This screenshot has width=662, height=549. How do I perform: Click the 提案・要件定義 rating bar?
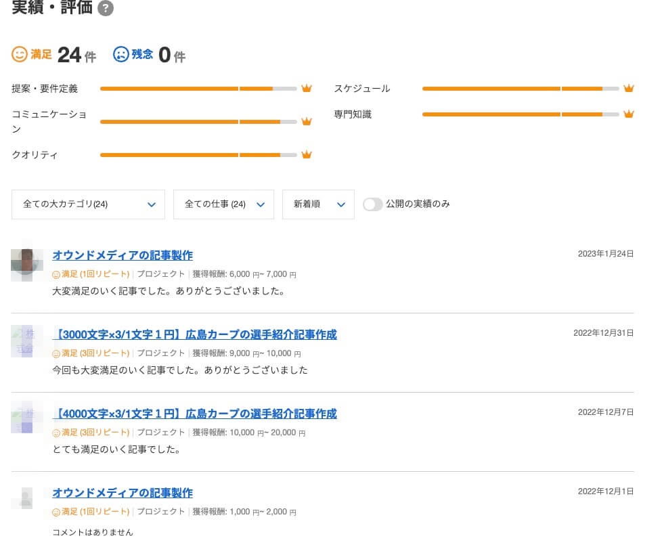click(x=198, y=89)
